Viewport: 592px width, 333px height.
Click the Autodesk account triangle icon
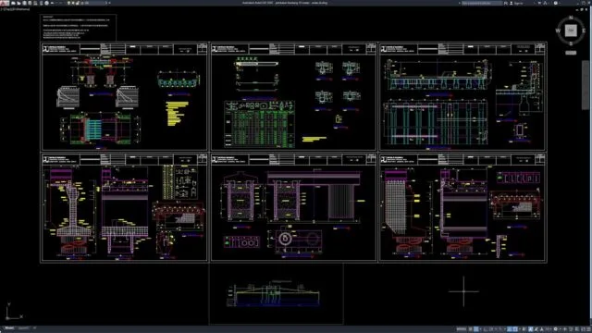[x=545, y=3]
